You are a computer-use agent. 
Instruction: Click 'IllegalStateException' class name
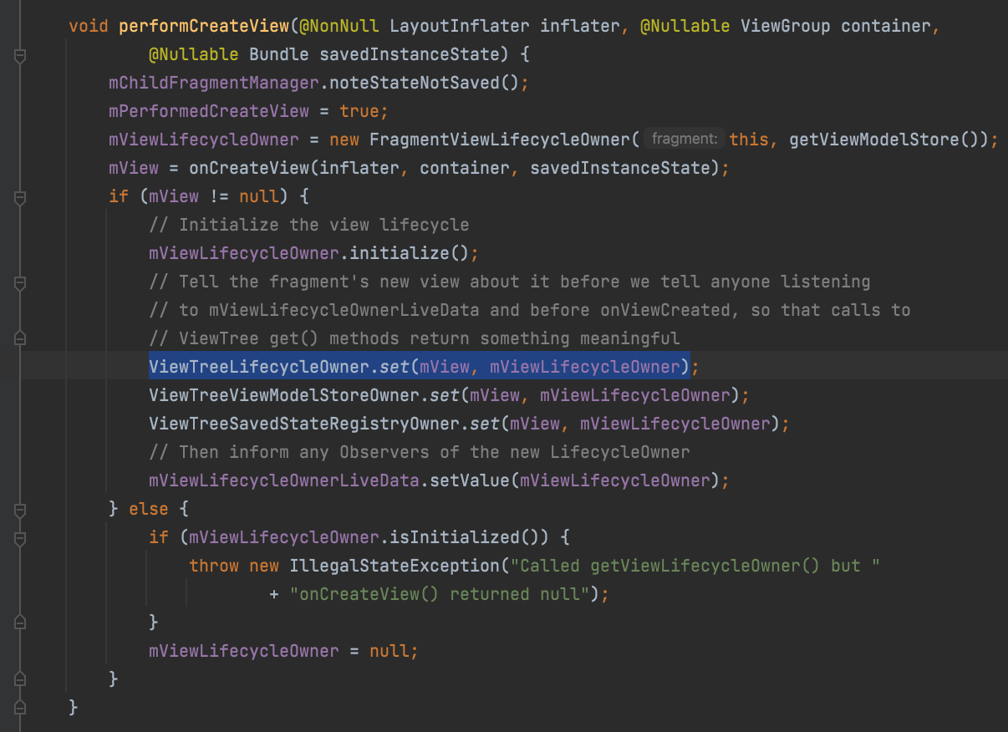point(394,566)
